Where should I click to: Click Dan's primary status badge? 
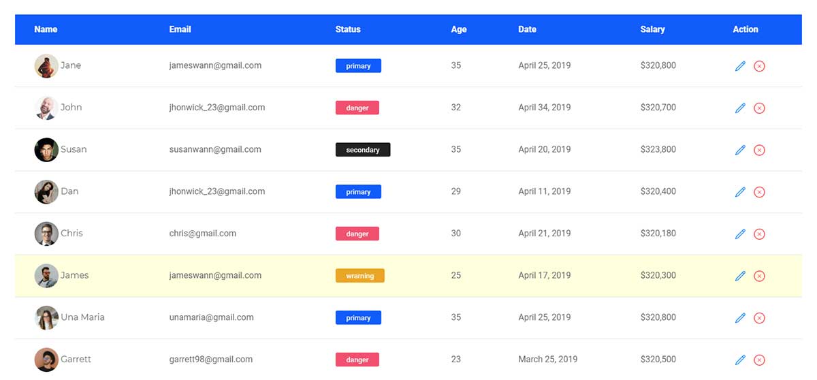pyautogui.click(x=358, y=192)
